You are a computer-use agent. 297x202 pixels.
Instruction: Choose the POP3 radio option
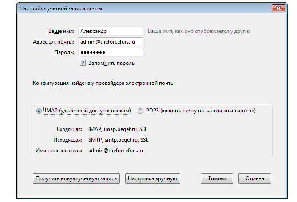point(140,111)
